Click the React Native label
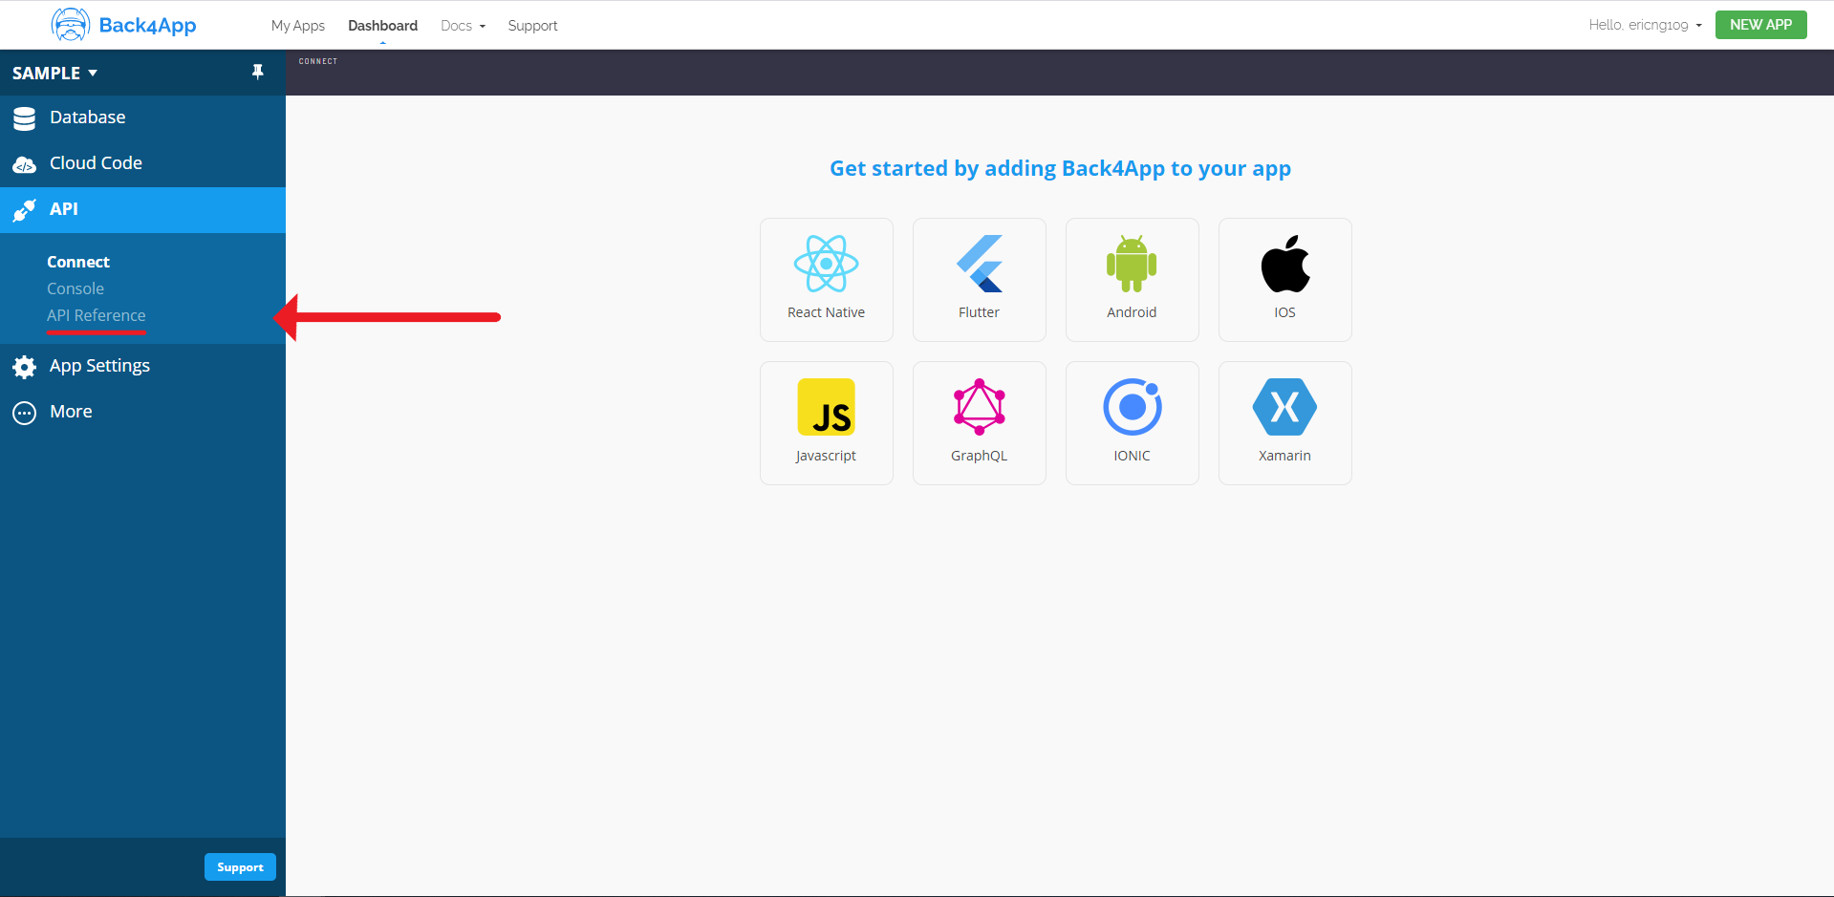Image resolution: width=1834 pixels, height=897 pixels. pyautogui.click(x=826, y=312)
